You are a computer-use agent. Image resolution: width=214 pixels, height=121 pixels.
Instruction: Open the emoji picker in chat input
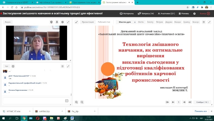coord(67,101)
